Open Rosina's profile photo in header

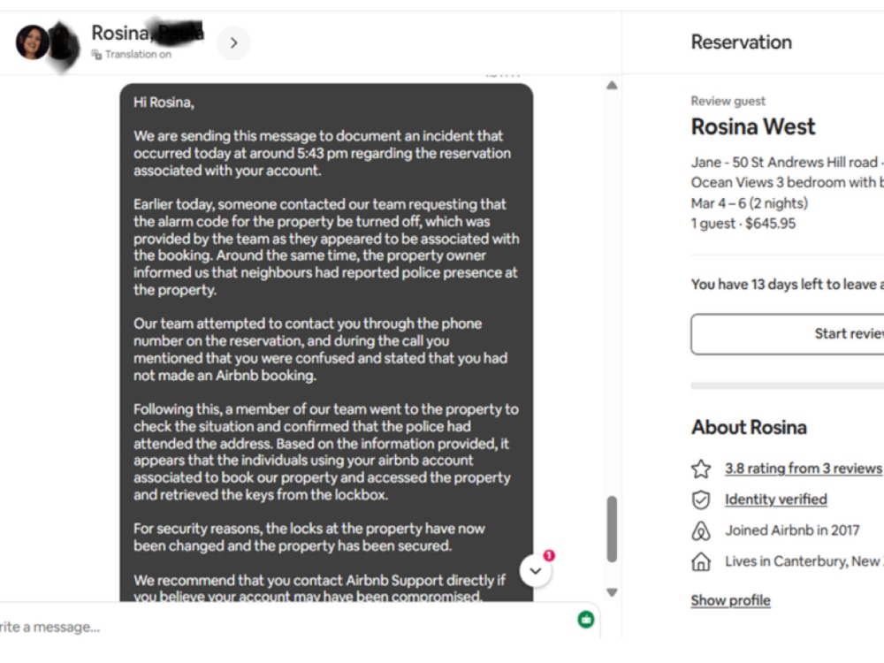pyautogui.click(x=32, y=42)
